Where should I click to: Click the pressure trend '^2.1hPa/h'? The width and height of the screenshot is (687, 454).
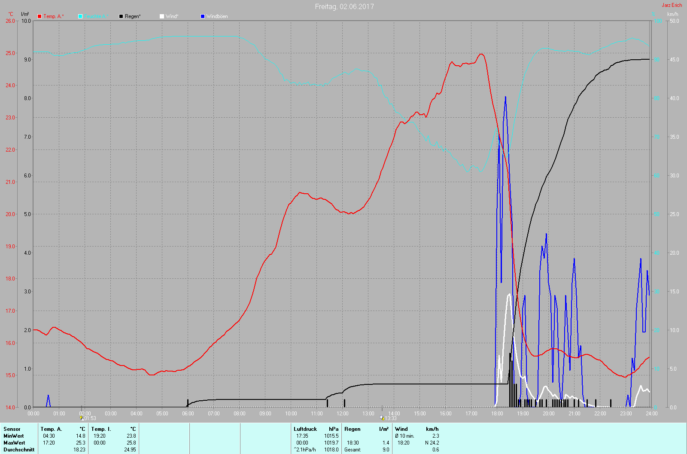pyautogui.click(x=305, y=450)
